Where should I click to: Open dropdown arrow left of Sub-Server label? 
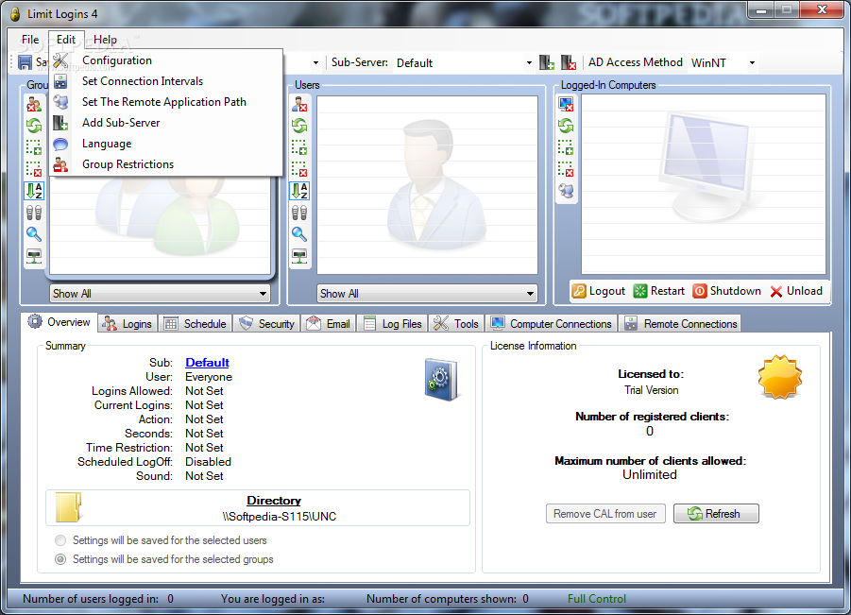(x=315, y=63)
